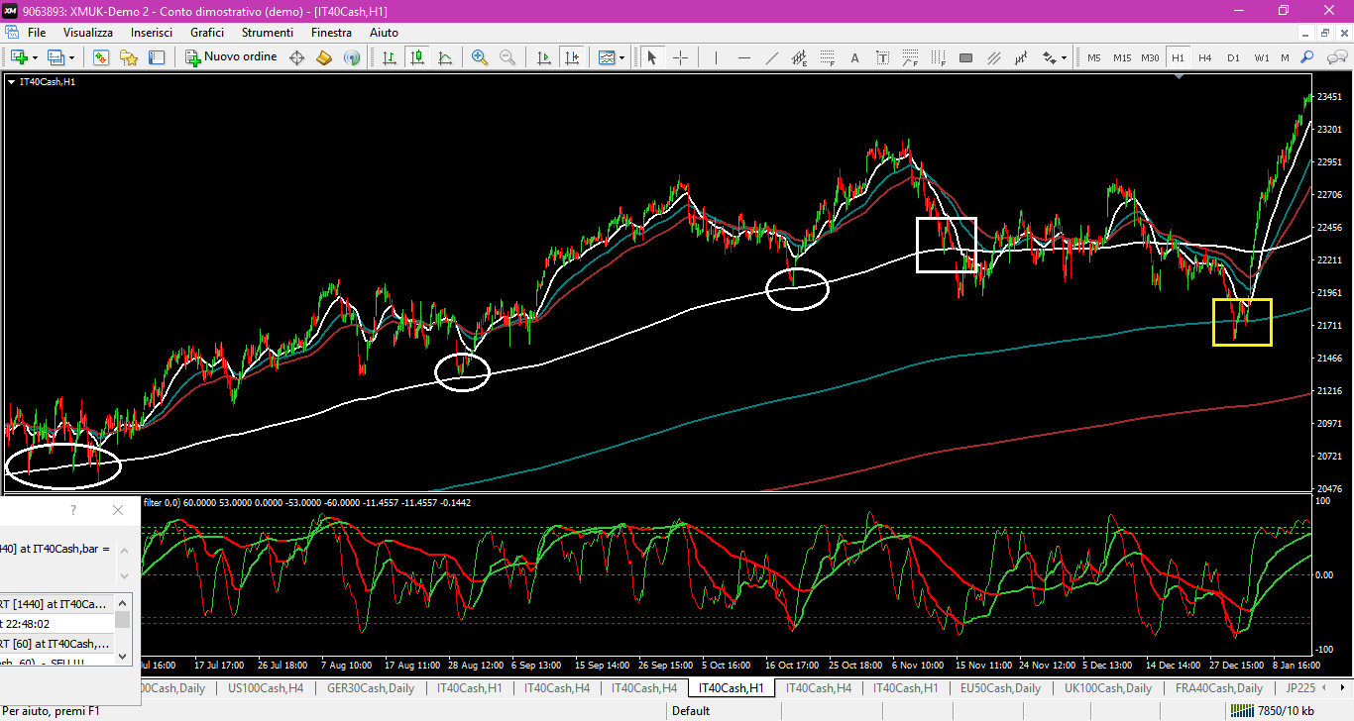Switch to the FRA40Cash,Daily chart tab

coord(1218,687)
